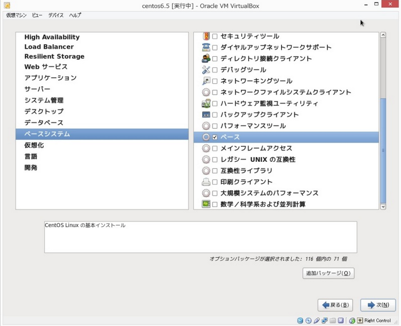The width and height of the screenshot is (401, 326).
Task: Click the gear icon beside ベース
Action: [x=206, y=137]
